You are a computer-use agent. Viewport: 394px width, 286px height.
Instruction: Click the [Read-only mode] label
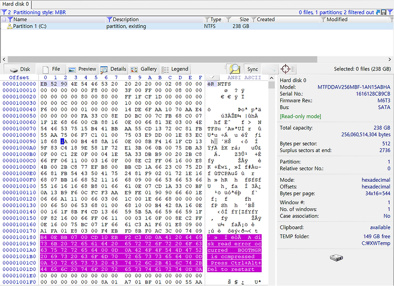[300, 117]
